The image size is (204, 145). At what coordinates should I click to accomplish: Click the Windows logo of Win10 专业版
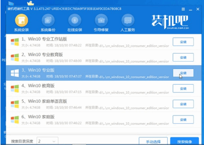point(15,73)
